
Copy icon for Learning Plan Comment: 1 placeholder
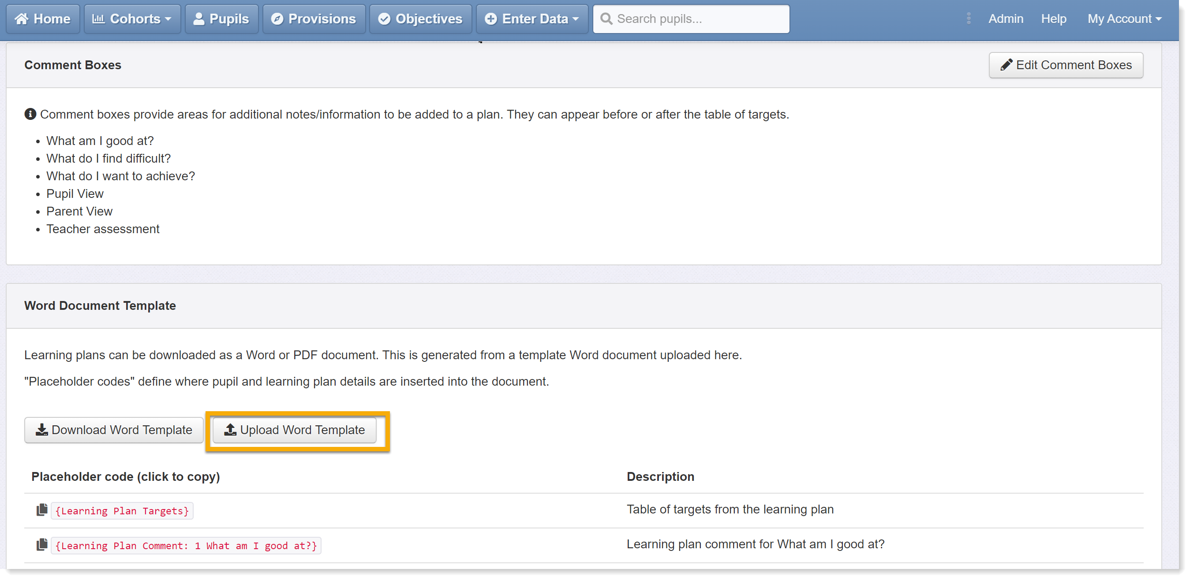[x=42, y=544]
